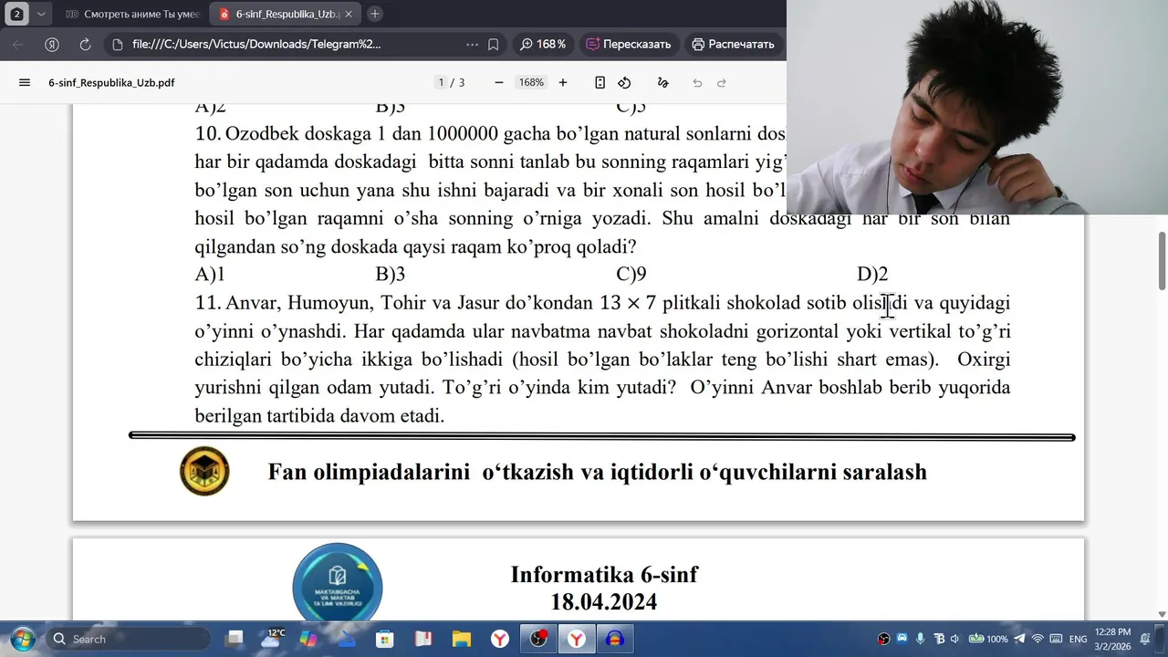Click answer option 'B)3' of question 10
The image size is (1168, 657).
click(x=391, y=274)
